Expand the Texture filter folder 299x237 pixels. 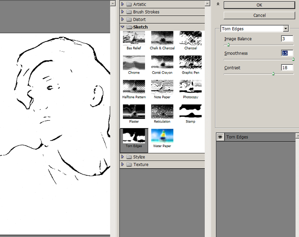point(123,164)
